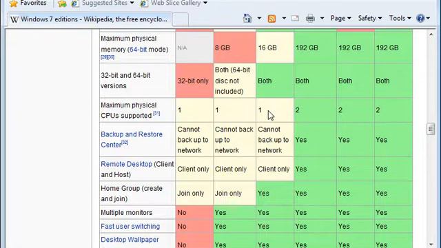Follow the Desktop Wallpaper link

click(x=130, y=240)
